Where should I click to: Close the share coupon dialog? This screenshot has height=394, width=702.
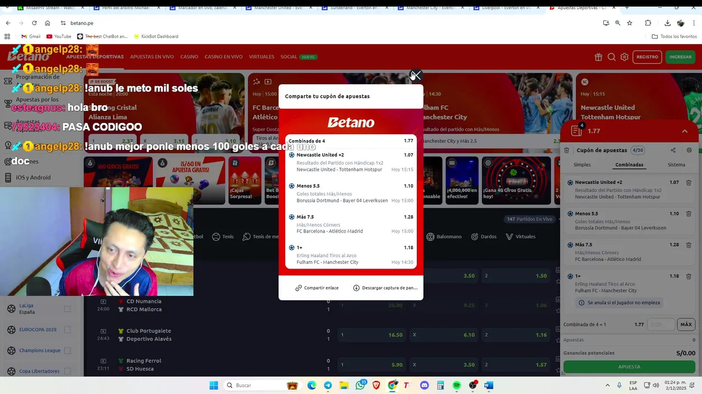(x=416, y=76)
